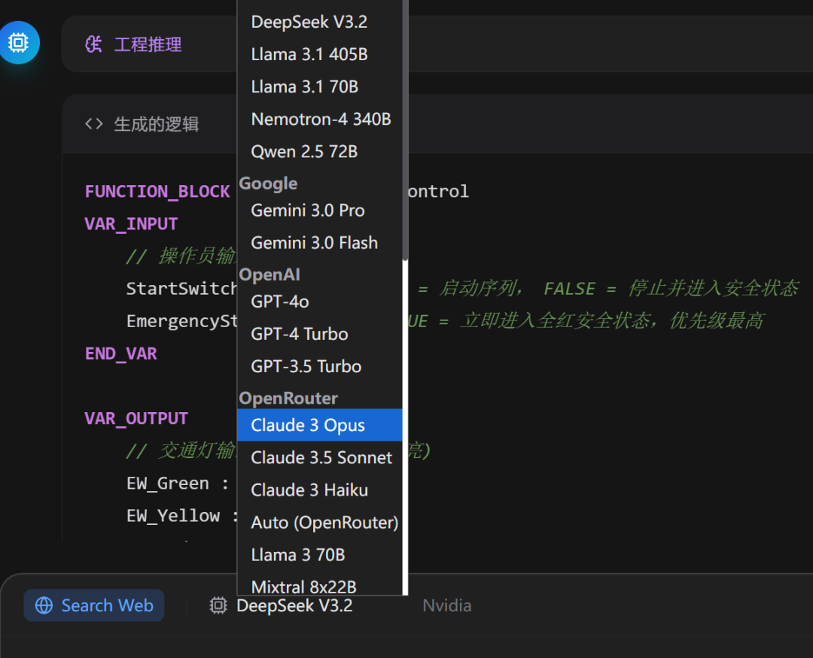Click the EW_Green variable line
Screen dimensions: 813x658
click(178, 484)
